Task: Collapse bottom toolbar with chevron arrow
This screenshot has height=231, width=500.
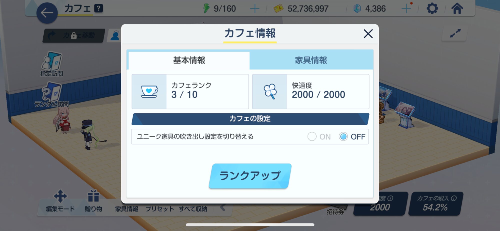Action: [x=223, y=207]
